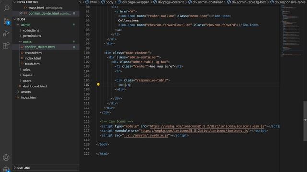The width and height of the screenshot is (307, 172).
Task: Open the Accounts menu icon
Action: pyautogui.click(x=6, y=157)
